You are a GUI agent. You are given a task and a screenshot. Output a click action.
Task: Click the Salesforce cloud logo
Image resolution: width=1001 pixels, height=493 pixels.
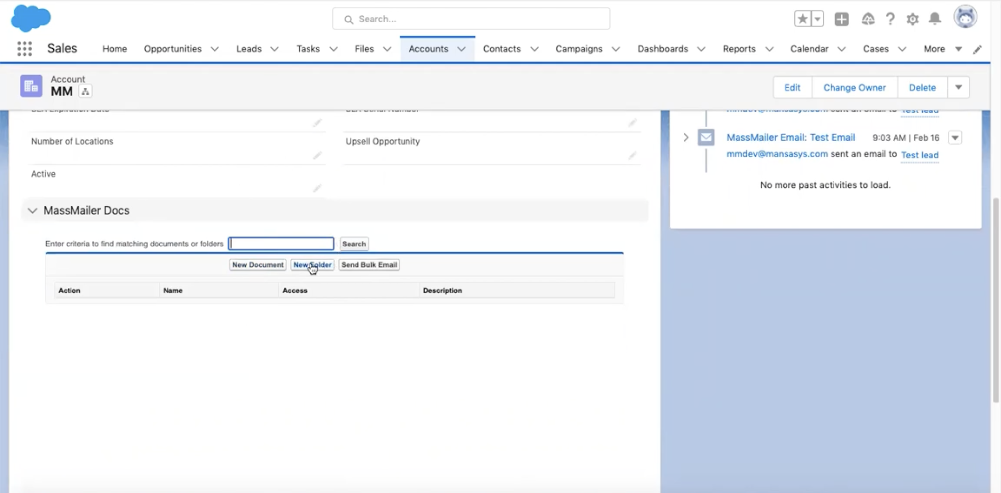click(x=31, y=18)
